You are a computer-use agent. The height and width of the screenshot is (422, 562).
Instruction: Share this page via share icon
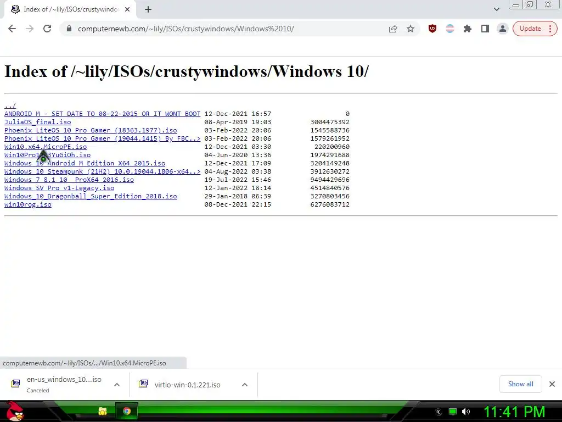pos(393,29)
